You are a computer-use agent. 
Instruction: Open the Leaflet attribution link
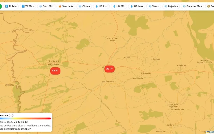[x=211, y=132]
